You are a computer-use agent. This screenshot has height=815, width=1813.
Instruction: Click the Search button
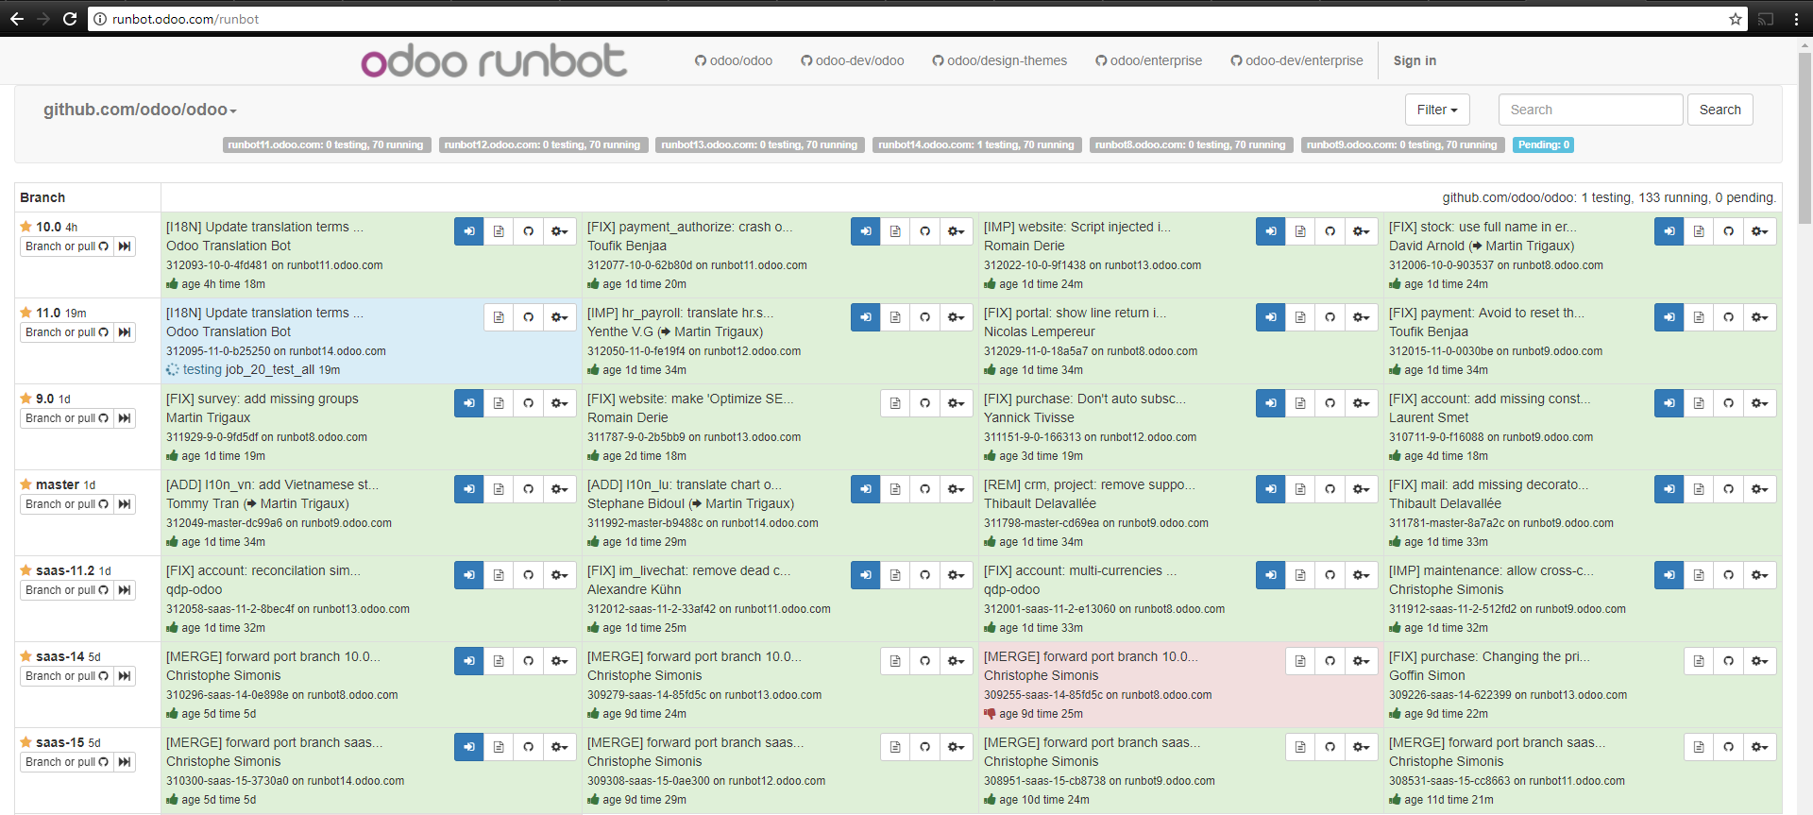point(1720,110)
